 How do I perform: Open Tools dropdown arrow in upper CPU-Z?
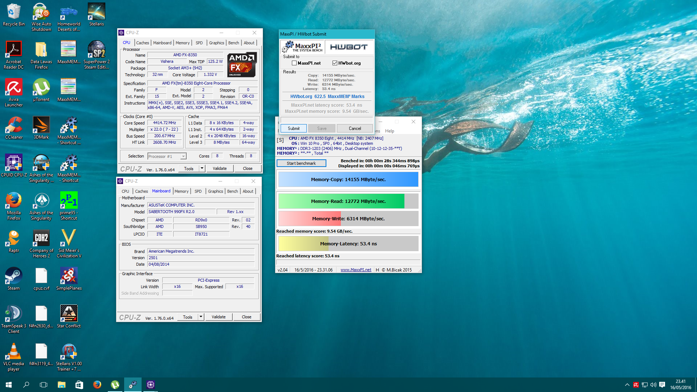pyautogui.click(x=202, y=168)
